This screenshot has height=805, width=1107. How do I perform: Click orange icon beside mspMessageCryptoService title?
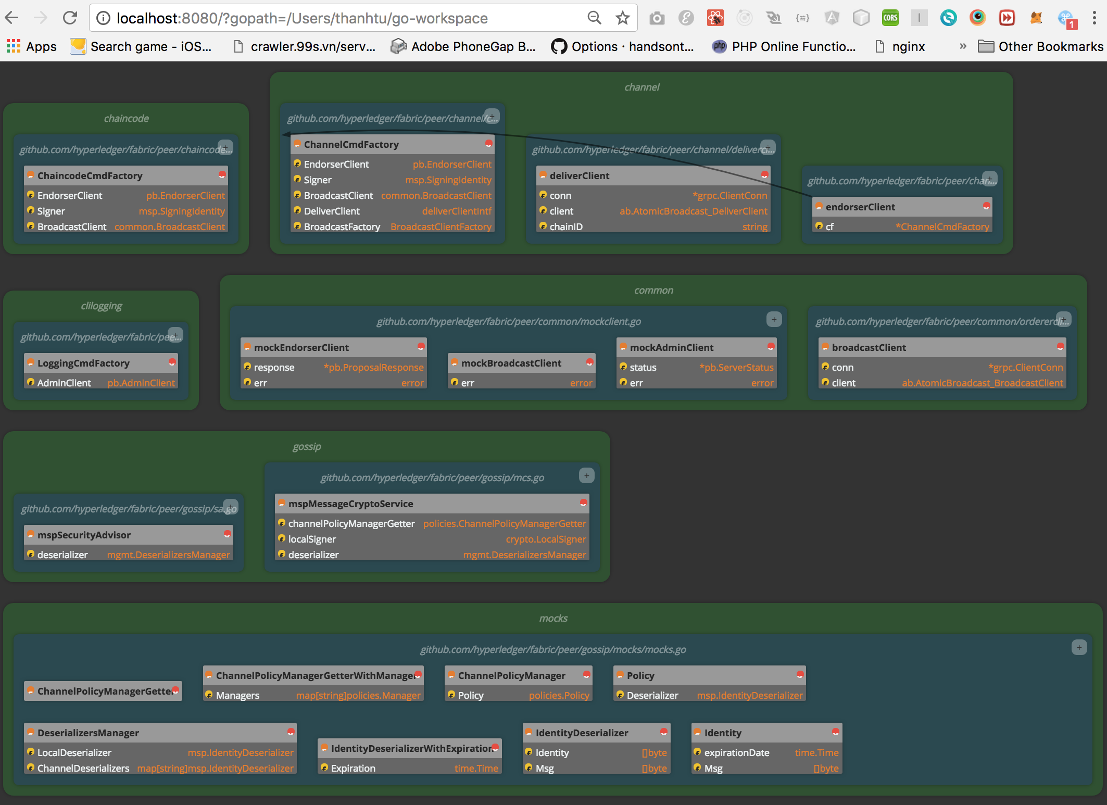pos(282,503)
